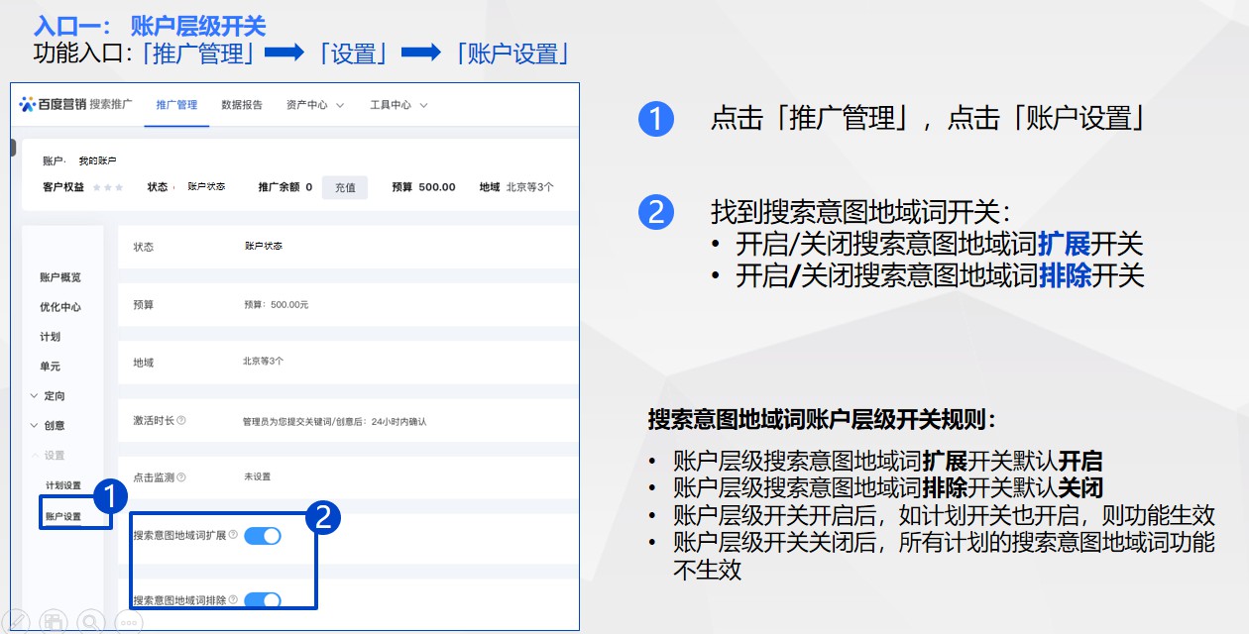Click the Baidu Marketing logo icon
The width and height of the screenshot is (1249, 634).
tap(27, 105)
